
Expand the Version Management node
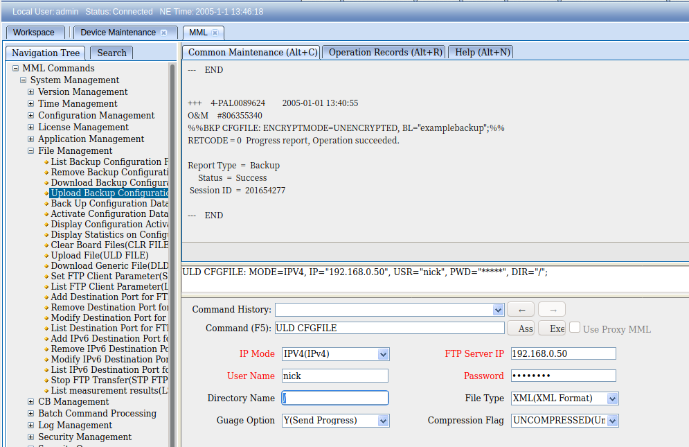point(30,92)
